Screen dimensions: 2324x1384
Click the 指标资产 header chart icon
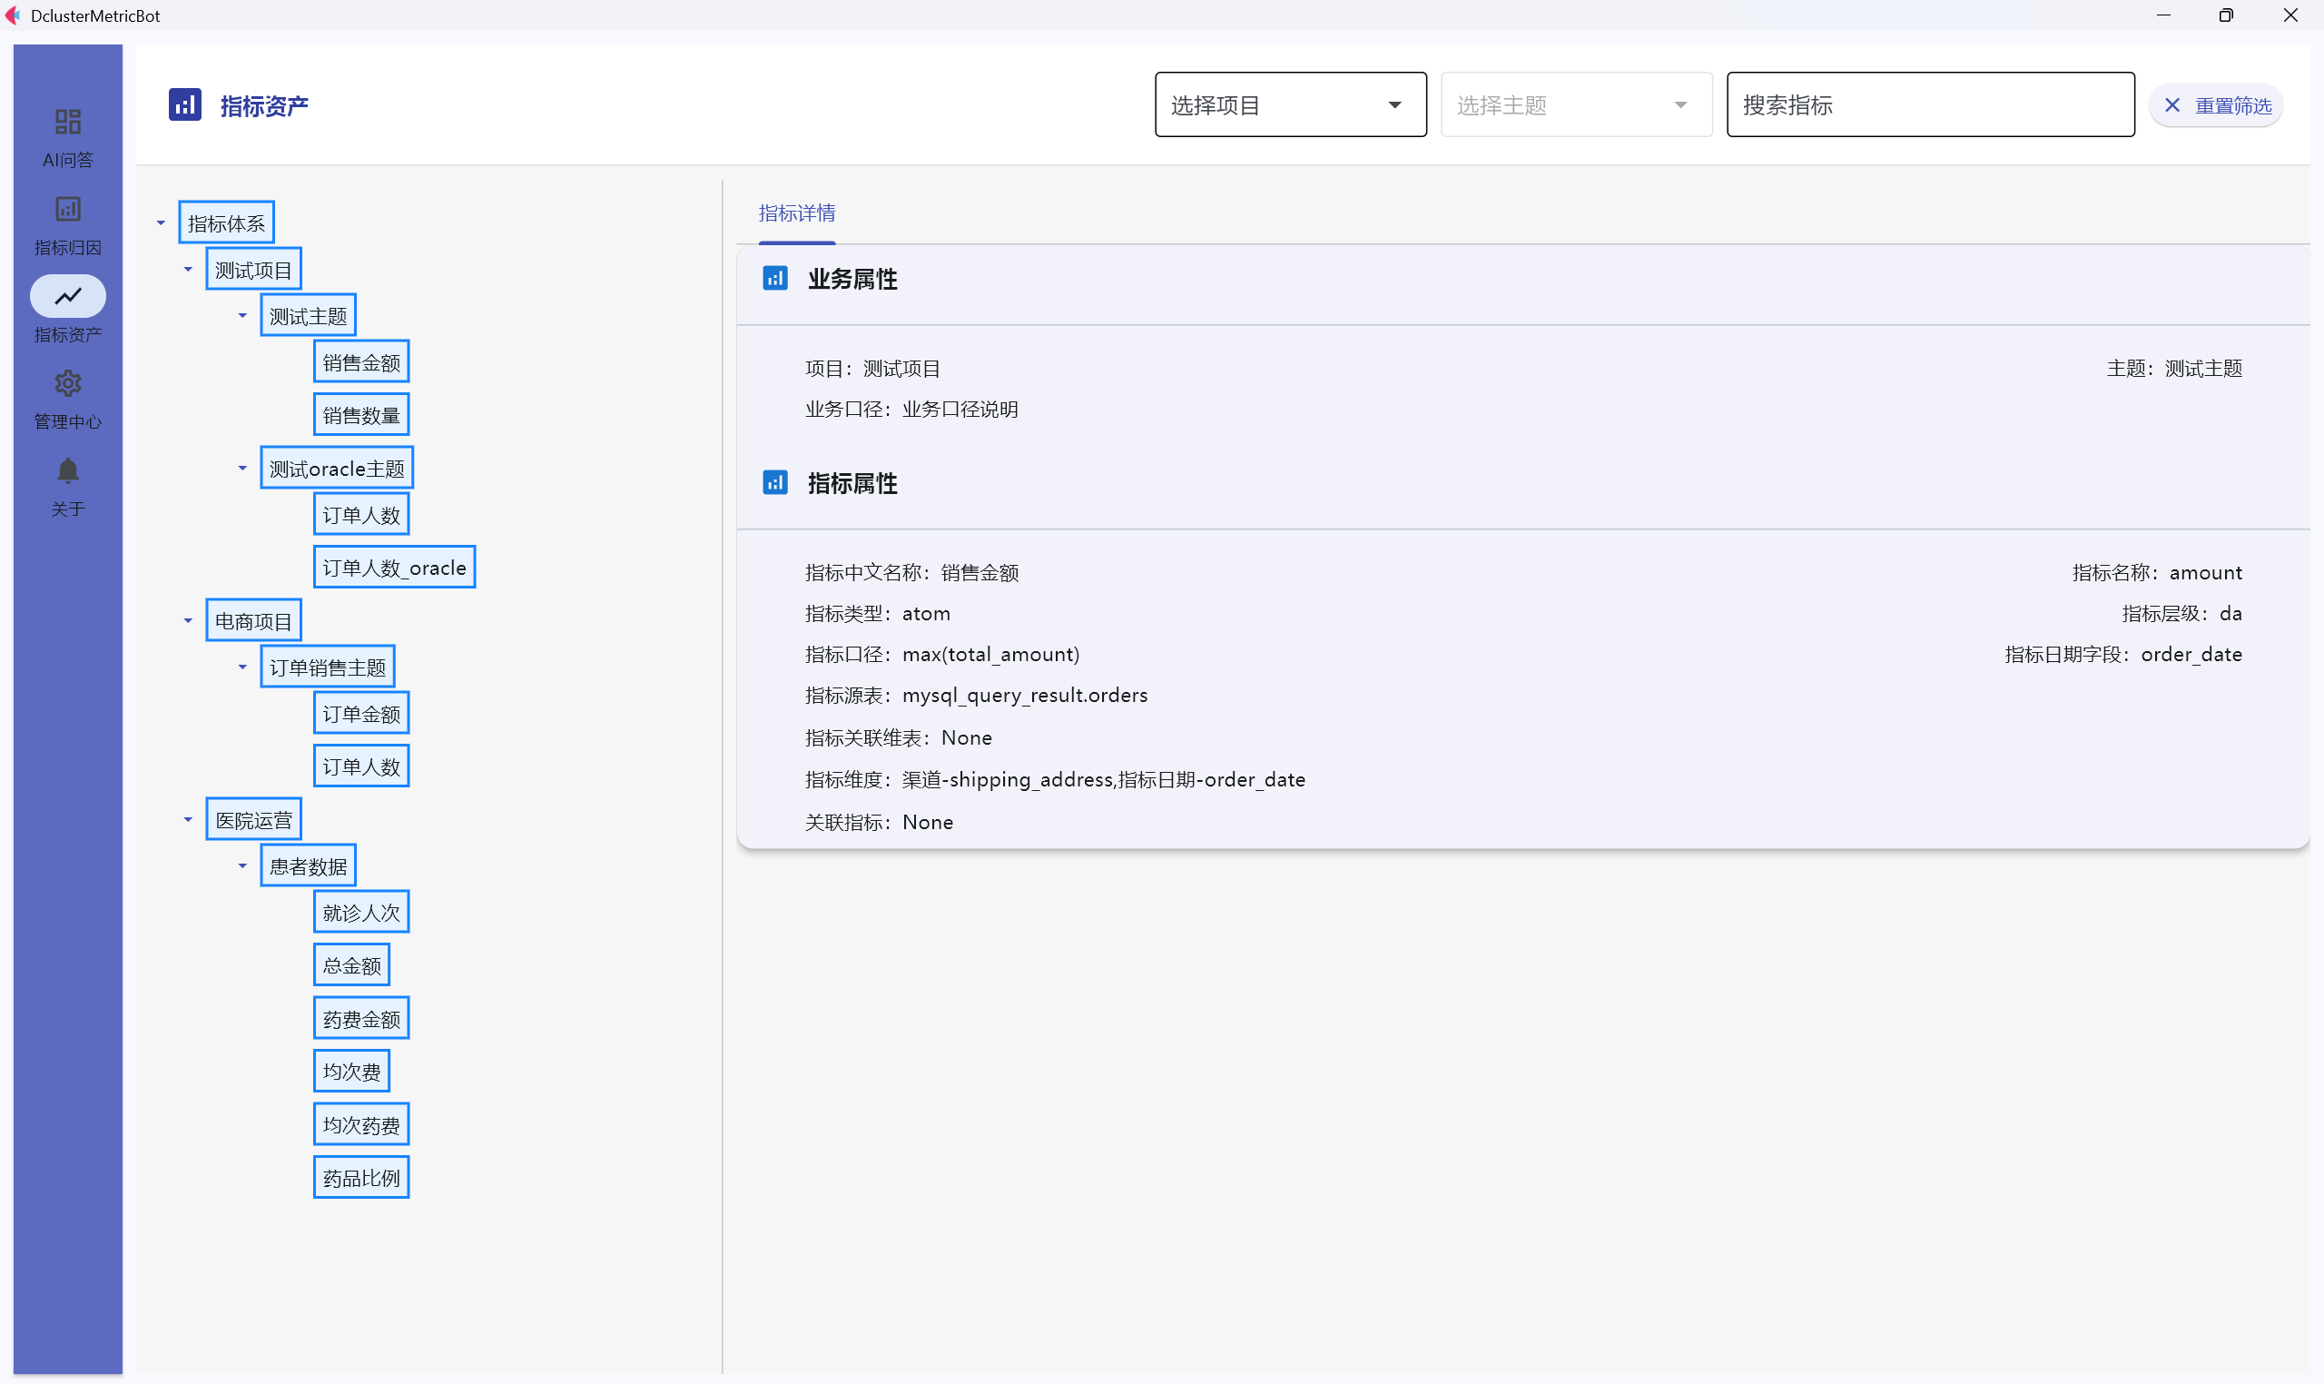coord(184,104)
